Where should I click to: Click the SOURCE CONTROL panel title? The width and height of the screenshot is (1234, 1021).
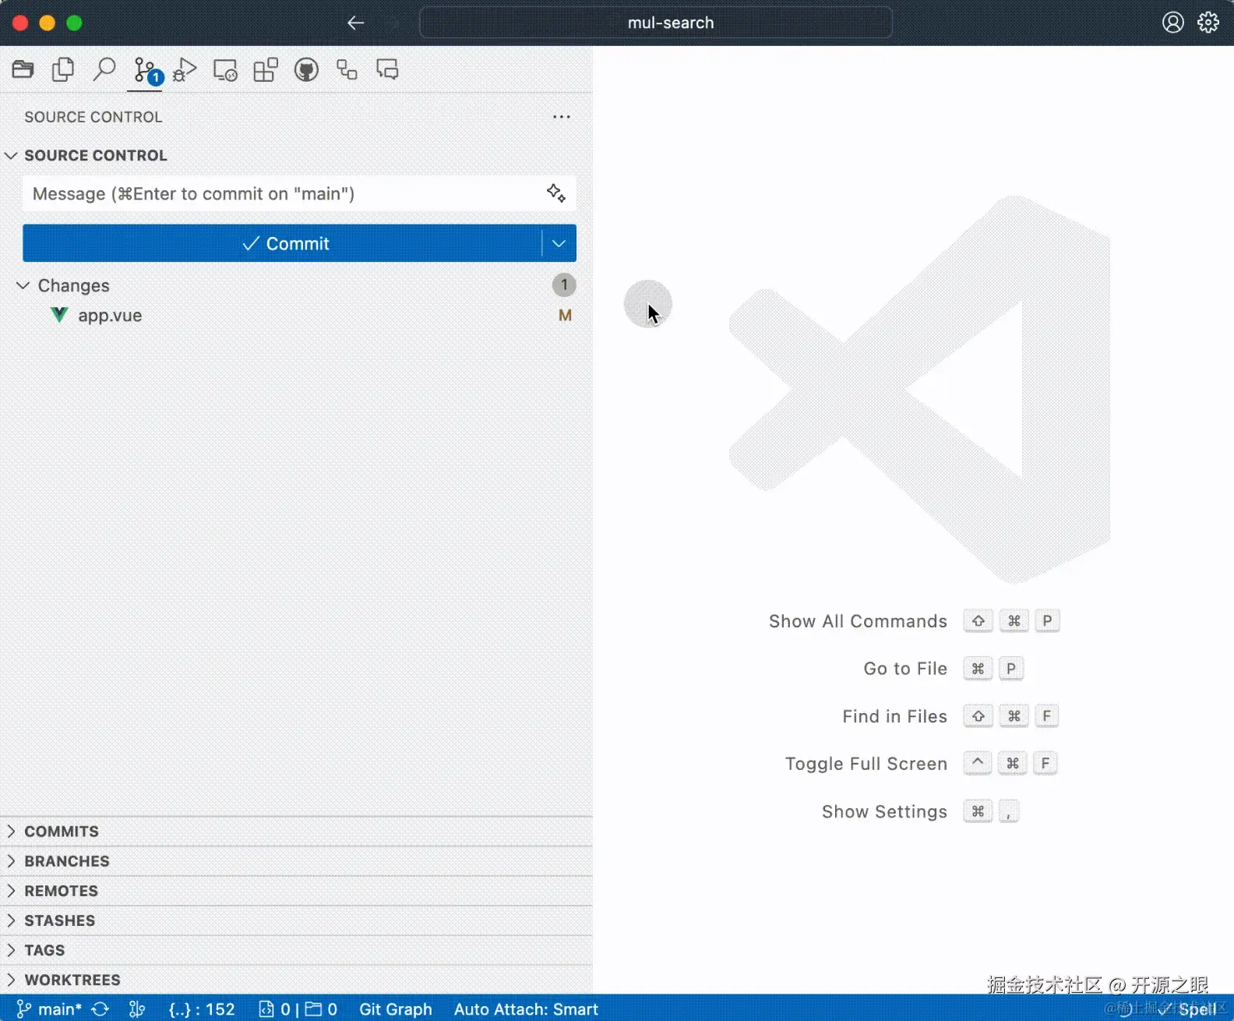point(93,117)
